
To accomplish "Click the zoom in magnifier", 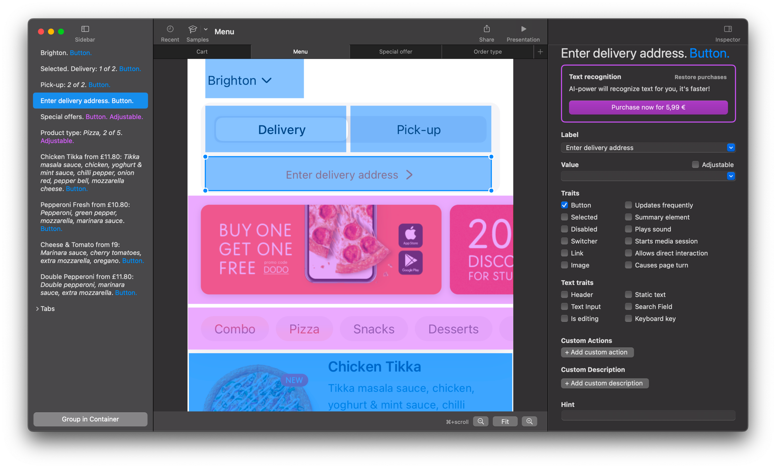I will click(x=529, y=421).
